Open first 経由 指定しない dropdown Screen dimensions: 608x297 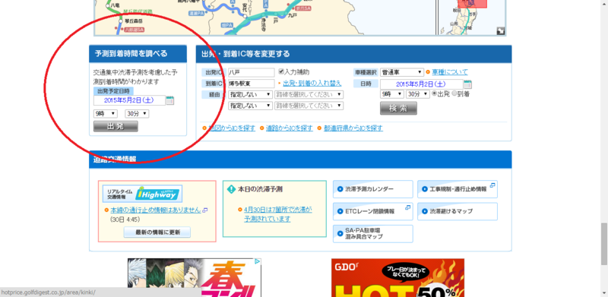[250, 94]
